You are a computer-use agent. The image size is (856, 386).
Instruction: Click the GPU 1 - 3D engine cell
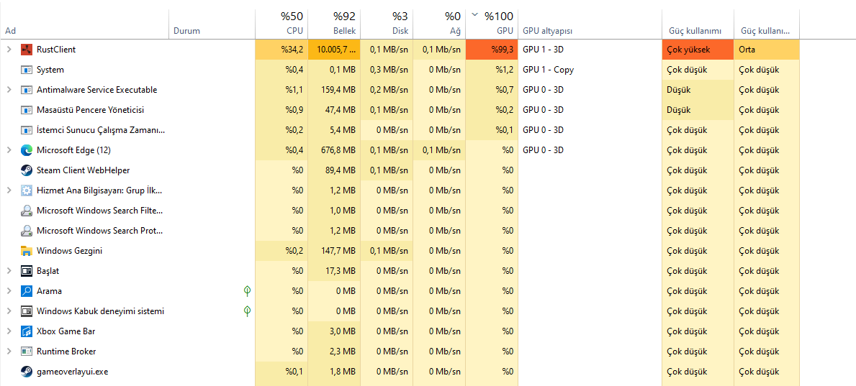pos(590,50)
